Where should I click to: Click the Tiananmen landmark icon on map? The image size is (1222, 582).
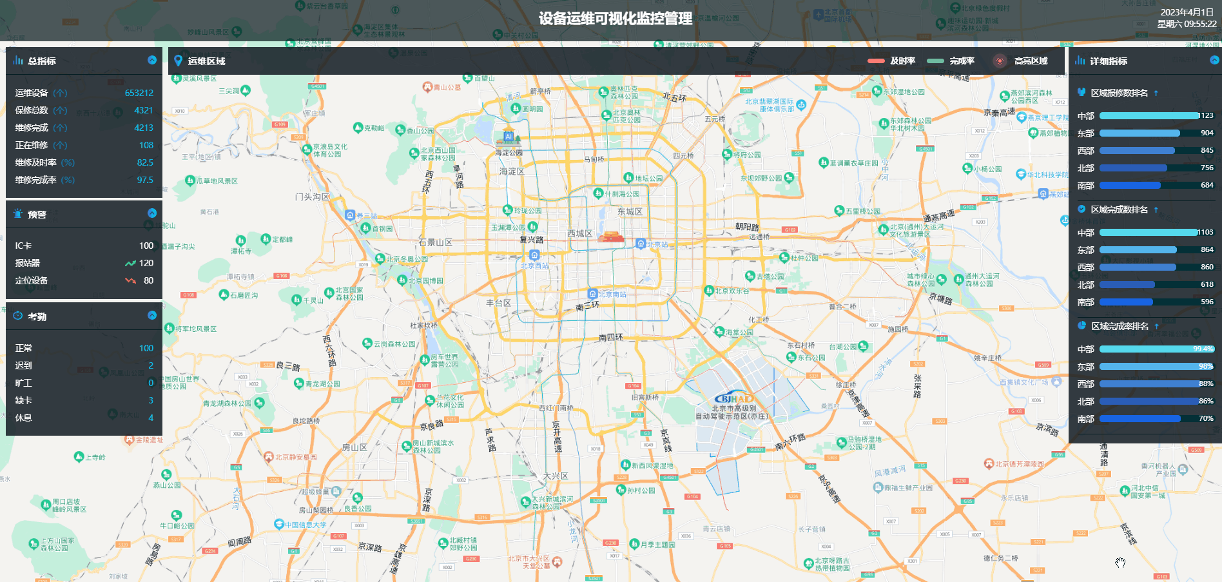[x=610, y=237]
